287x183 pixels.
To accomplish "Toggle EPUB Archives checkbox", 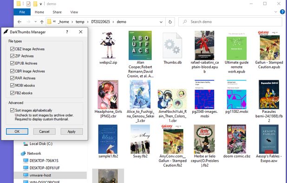I will coord(12,63).
